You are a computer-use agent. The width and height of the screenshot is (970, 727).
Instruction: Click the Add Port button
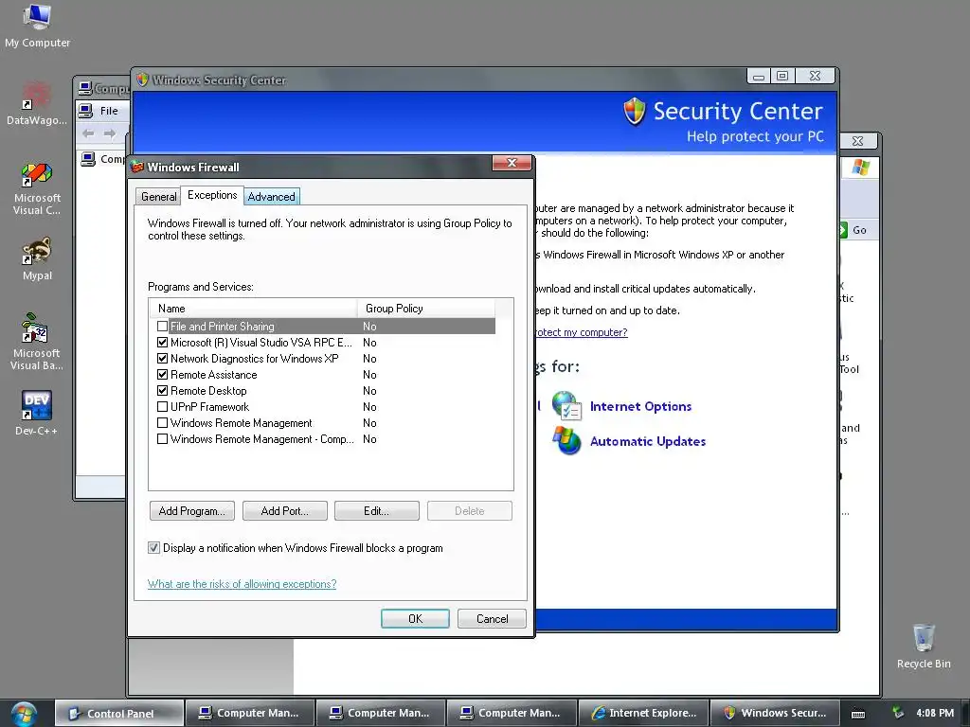point(284,510)
